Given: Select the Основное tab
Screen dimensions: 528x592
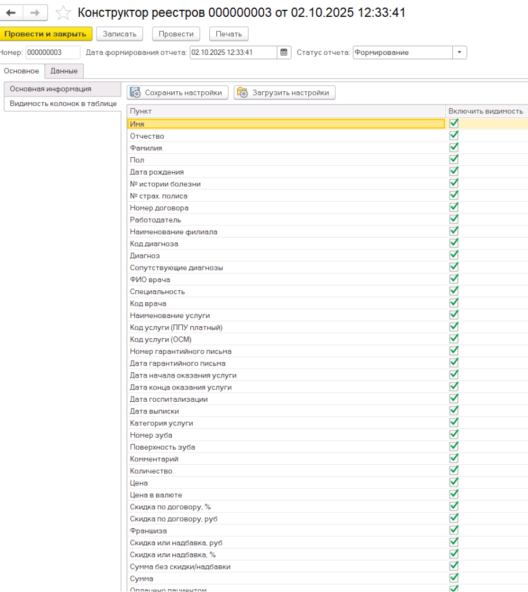Looking at the screenshot, I should 21,71.
